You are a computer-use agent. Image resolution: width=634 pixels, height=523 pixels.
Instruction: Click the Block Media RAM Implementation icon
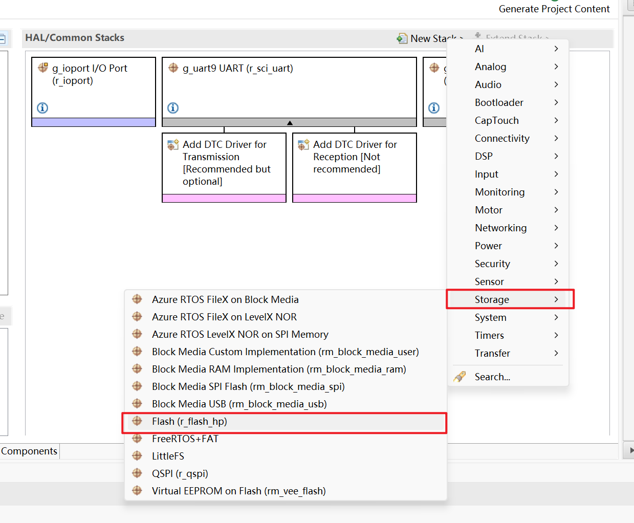[x=137, y=368]
